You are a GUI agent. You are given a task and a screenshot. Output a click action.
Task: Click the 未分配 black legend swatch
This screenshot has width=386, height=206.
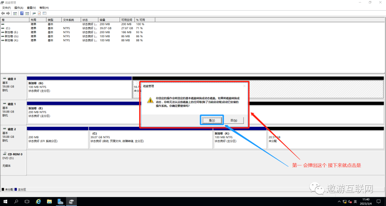click(x=3, y=190)
